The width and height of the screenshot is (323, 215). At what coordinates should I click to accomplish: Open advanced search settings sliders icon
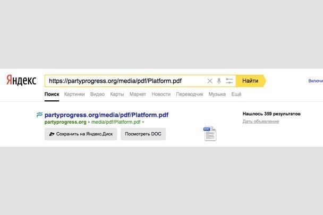(x=229, y=81)
